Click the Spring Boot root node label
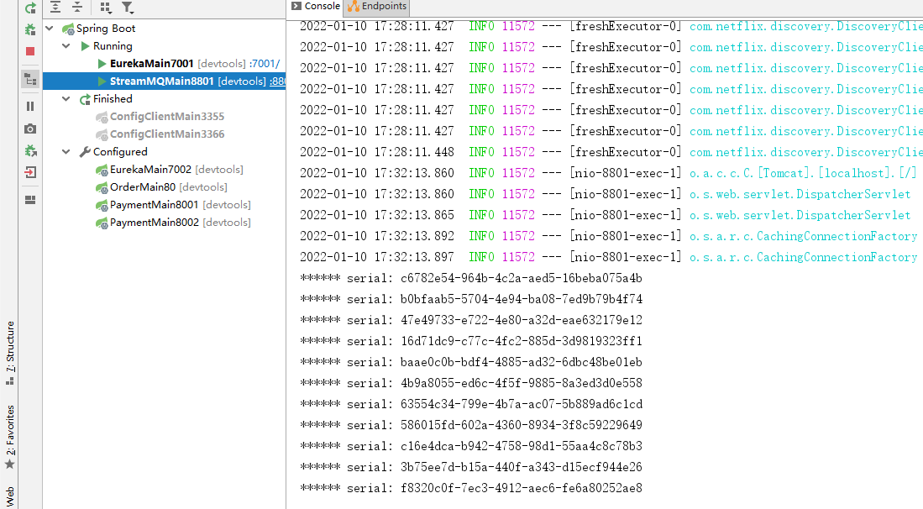This screenshot has height=509, width=923. [x=106, y=29]
